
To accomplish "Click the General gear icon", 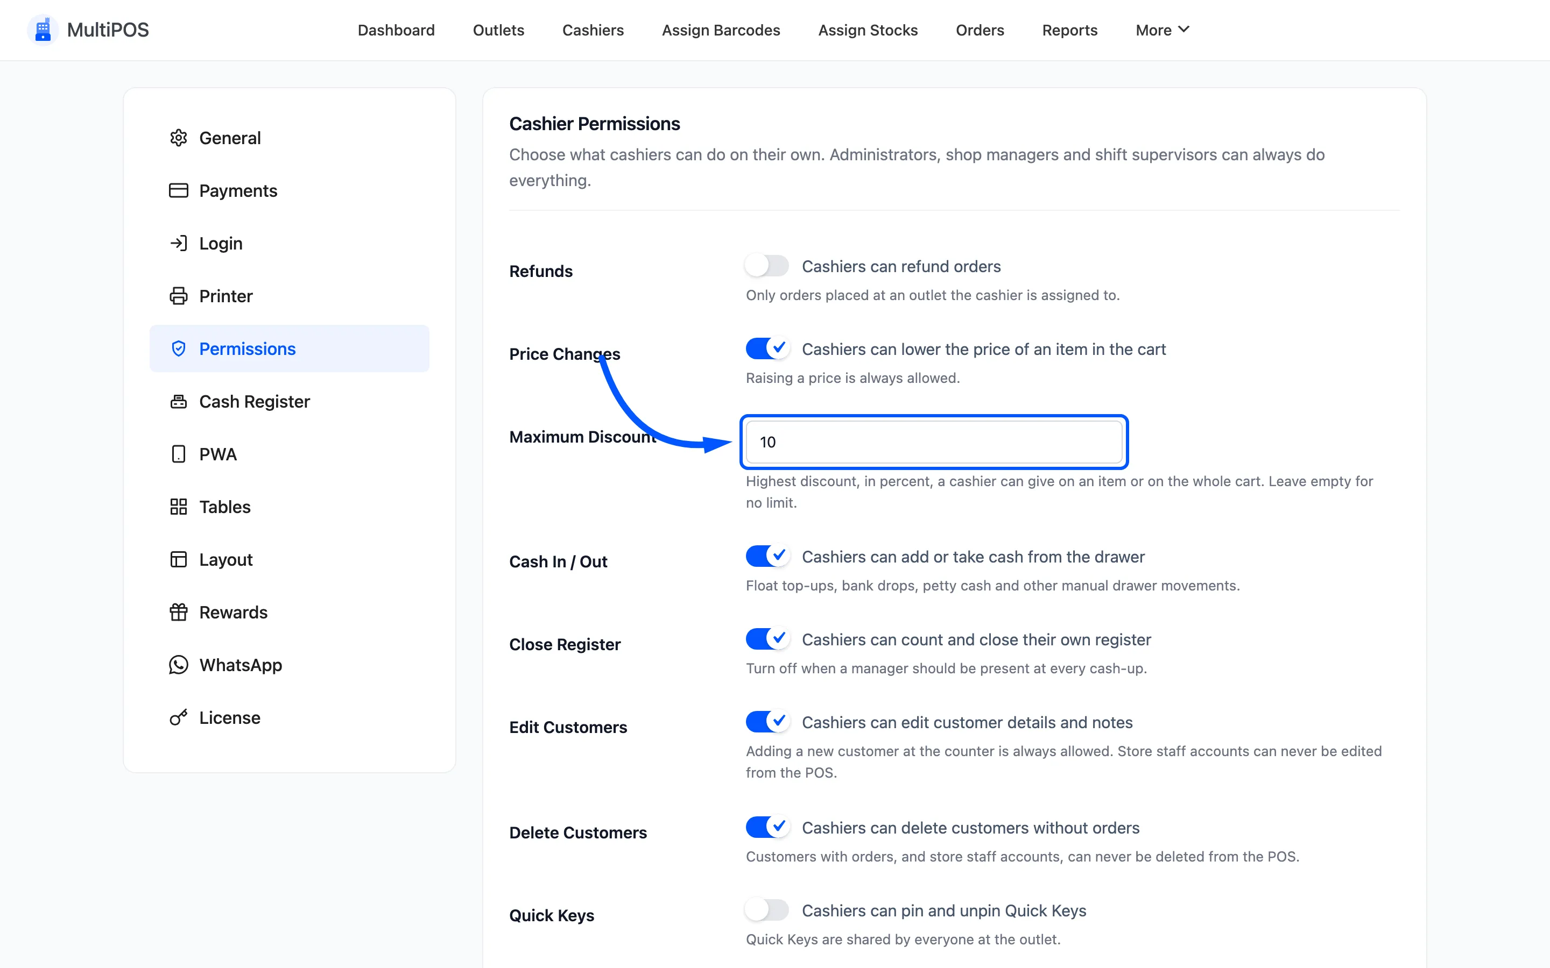I will click(x=178, y=138).
